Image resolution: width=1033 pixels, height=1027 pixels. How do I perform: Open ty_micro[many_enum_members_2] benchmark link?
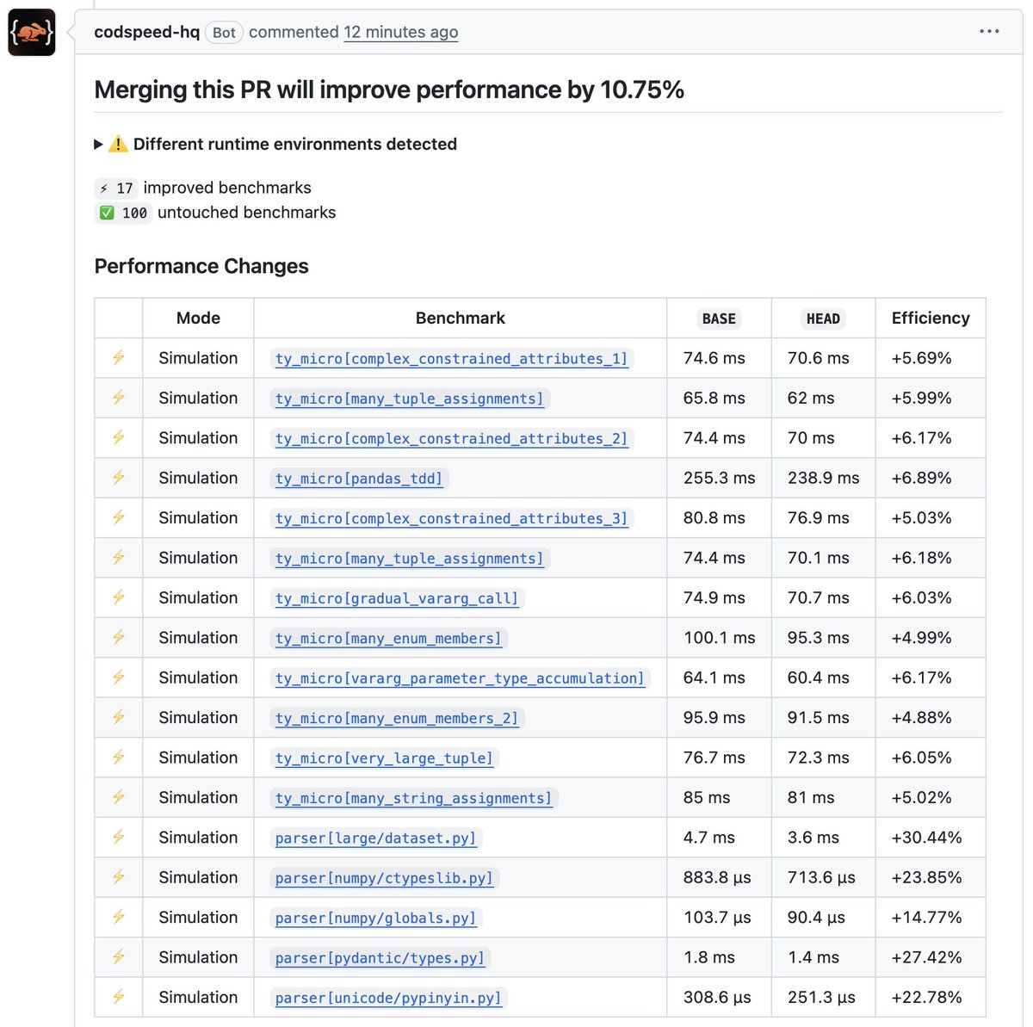[397, 718]
